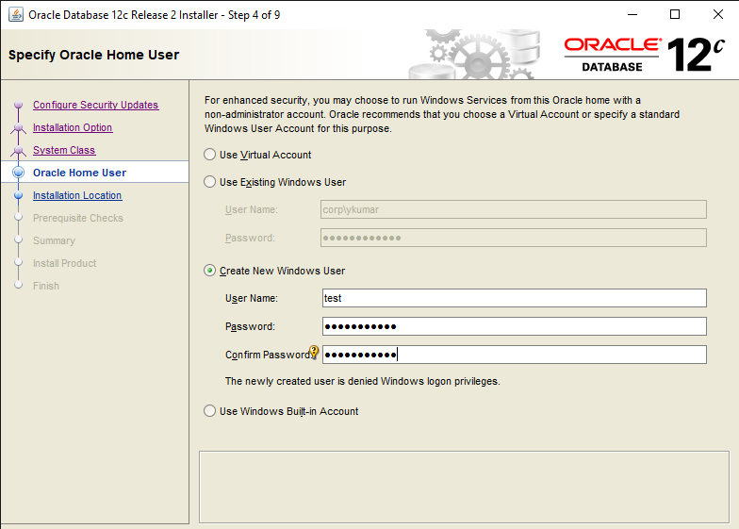Click the Confirm Password hint icon
The width and height of the screenshot is (739, 529).
point(315,353)
